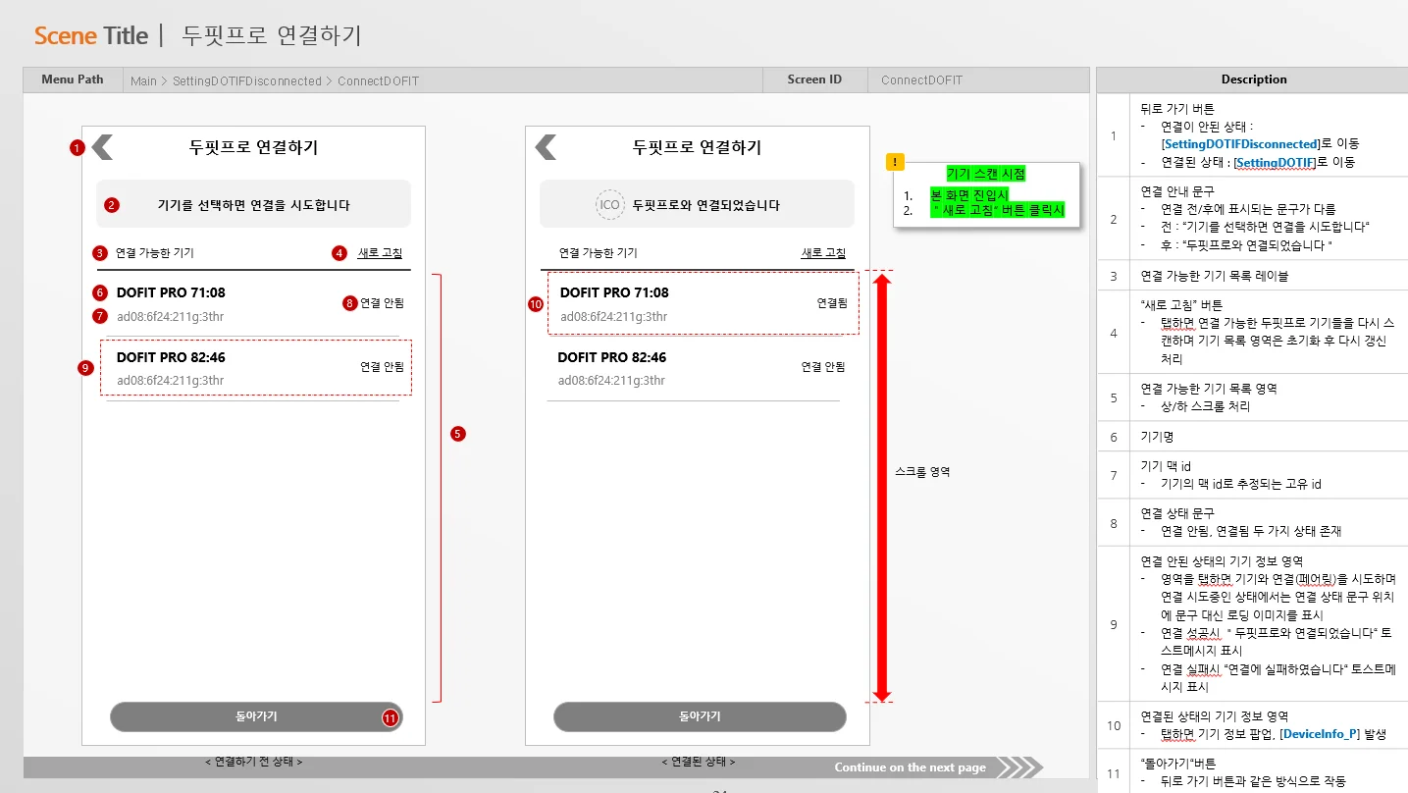Click Continue on the next page text
The image size is (1408, 793).
coord(911,767)
